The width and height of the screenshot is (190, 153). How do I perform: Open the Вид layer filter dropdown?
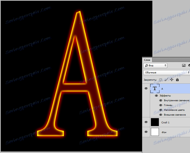(x=155, y=65)
